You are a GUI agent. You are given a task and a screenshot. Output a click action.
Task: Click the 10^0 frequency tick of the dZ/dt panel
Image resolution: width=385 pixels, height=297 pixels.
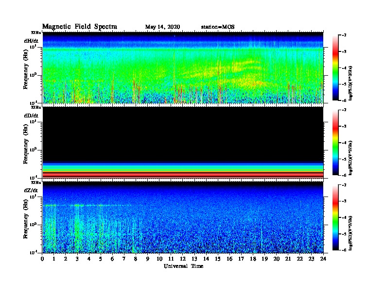coord(33,225)
